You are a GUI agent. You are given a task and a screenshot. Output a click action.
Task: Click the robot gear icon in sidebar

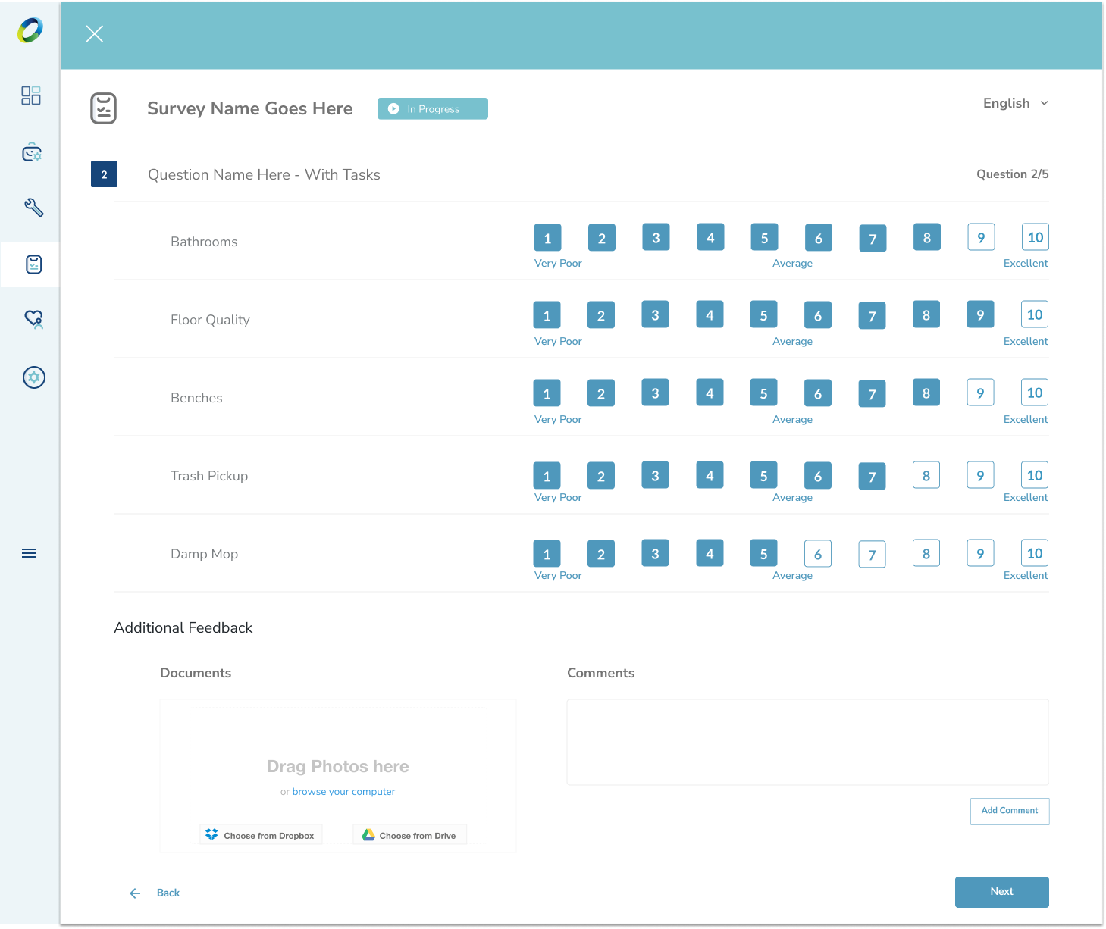coord(32,152)
